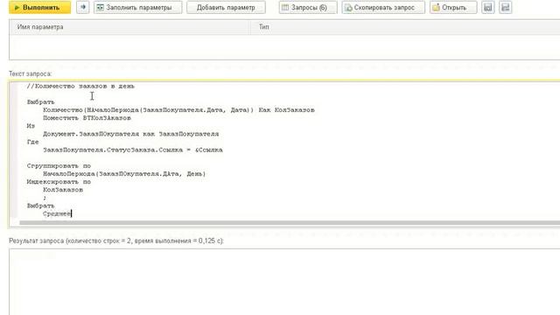Click the line with &Ссылка condition
Image resolution: width=560 pixels, height=315 pixels.
click(132, 150)
